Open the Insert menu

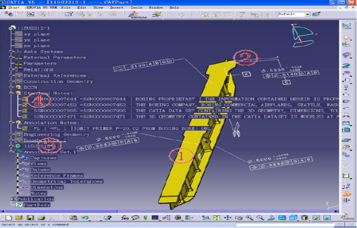point(117,7)
